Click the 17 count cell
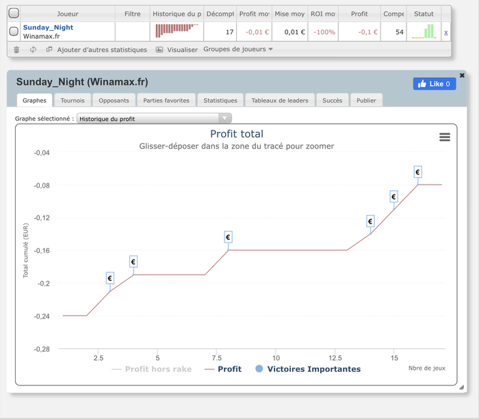The width and height of the screenshot is (479, 419). click(x=220, y=31)
